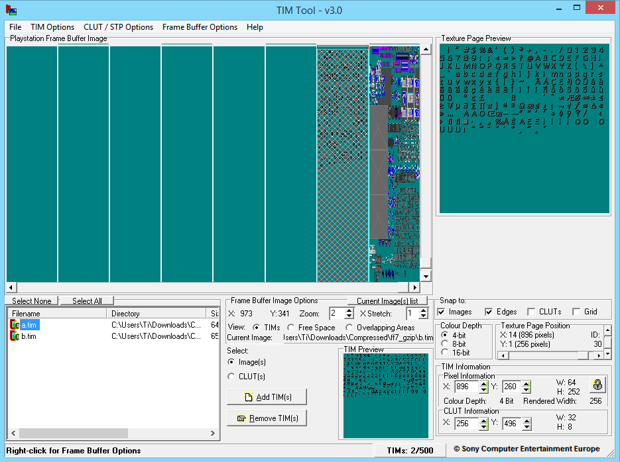Enable Snap to Images checkbox
Screen dimensions: 620x462
441,312
